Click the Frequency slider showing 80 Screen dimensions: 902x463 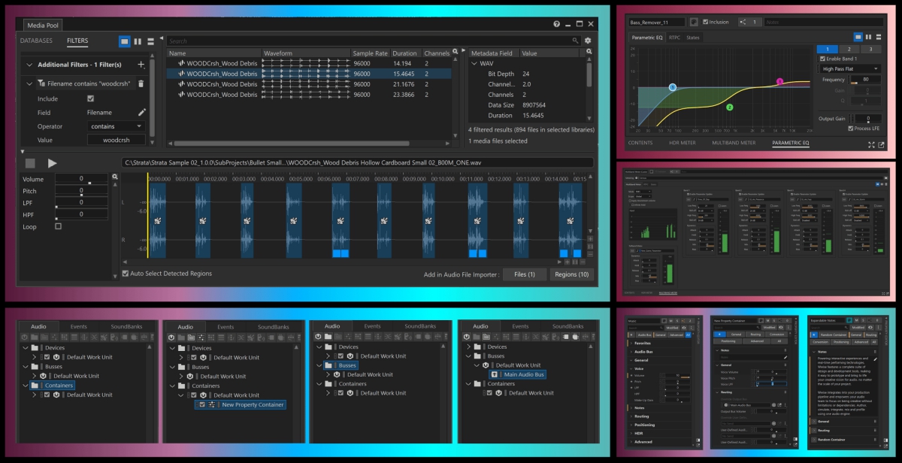[866, 79]
